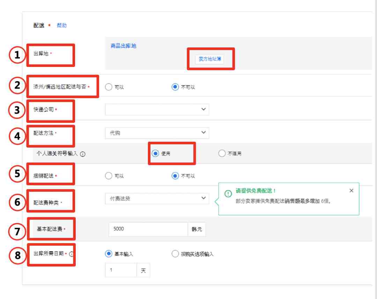Image resolution: width=377 pixels, height=299 pixels.
Task: Click the 请提供免费配送！ tooltip title
Action: (255, 190)
